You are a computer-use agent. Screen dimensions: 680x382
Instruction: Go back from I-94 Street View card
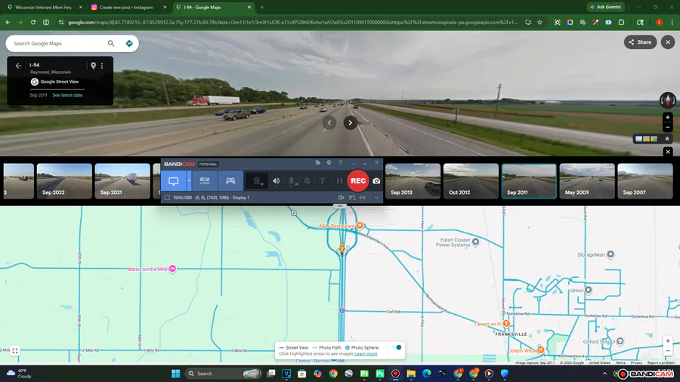click(x=18, y=66)
